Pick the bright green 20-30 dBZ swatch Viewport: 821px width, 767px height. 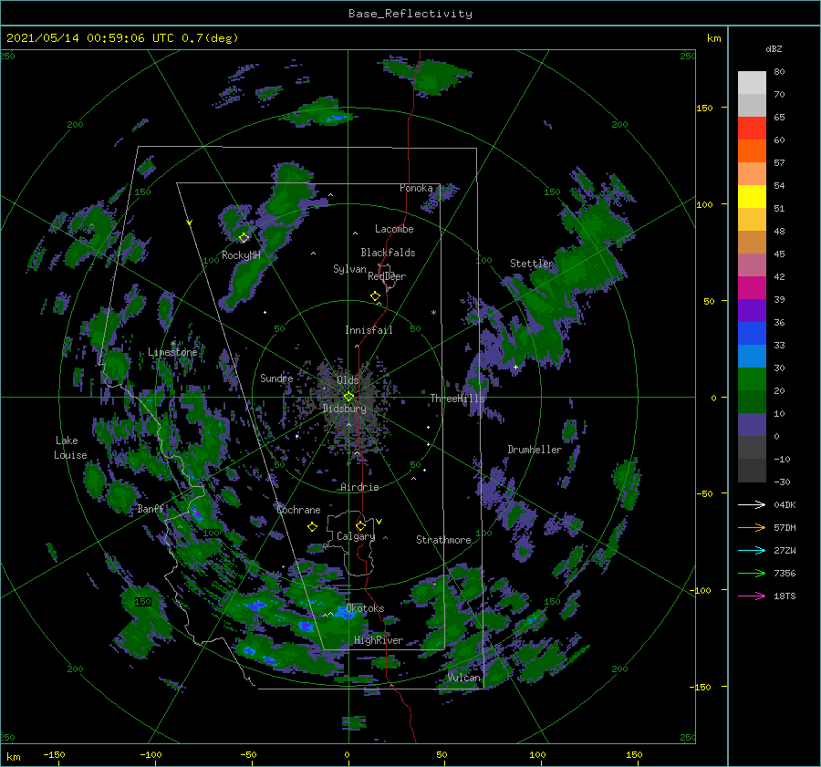click(752, 379)
